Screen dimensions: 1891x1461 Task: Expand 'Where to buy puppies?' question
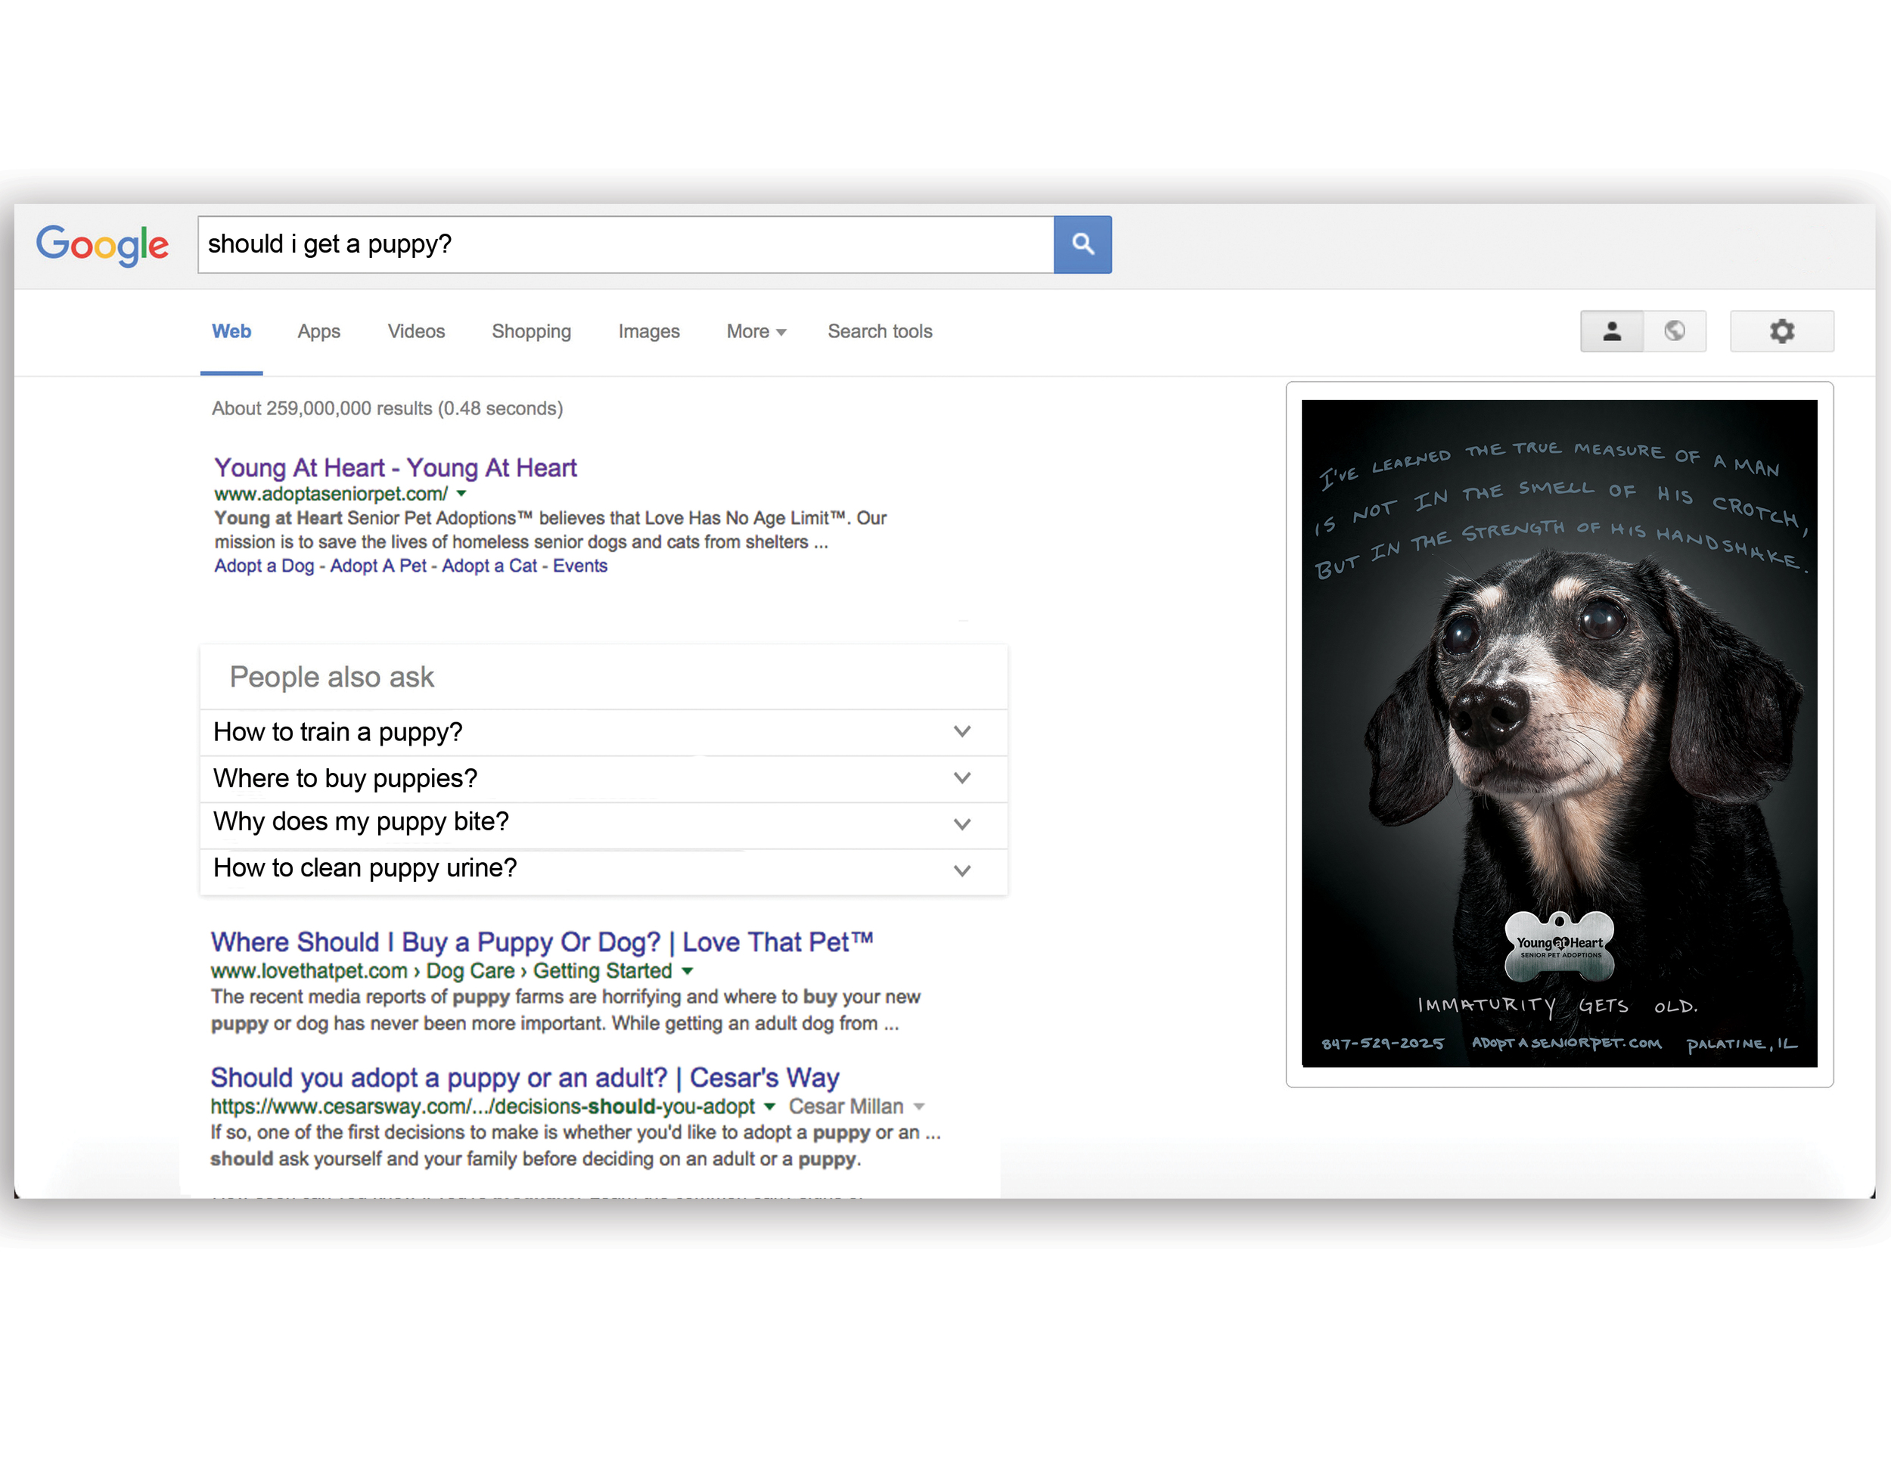(x=604, y=779)
